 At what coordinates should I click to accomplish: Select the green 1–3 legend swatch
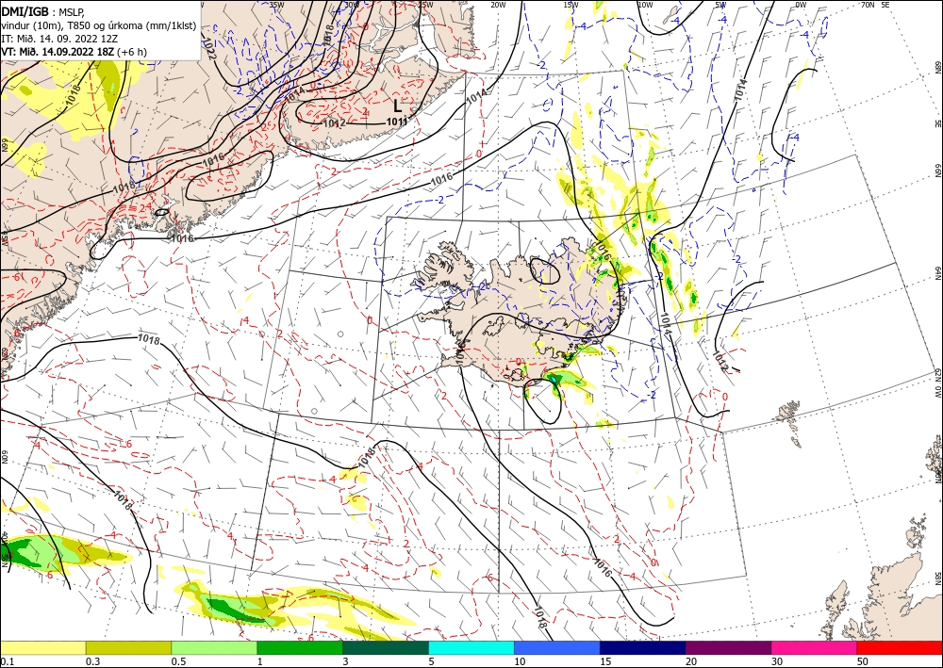[300, 647]
